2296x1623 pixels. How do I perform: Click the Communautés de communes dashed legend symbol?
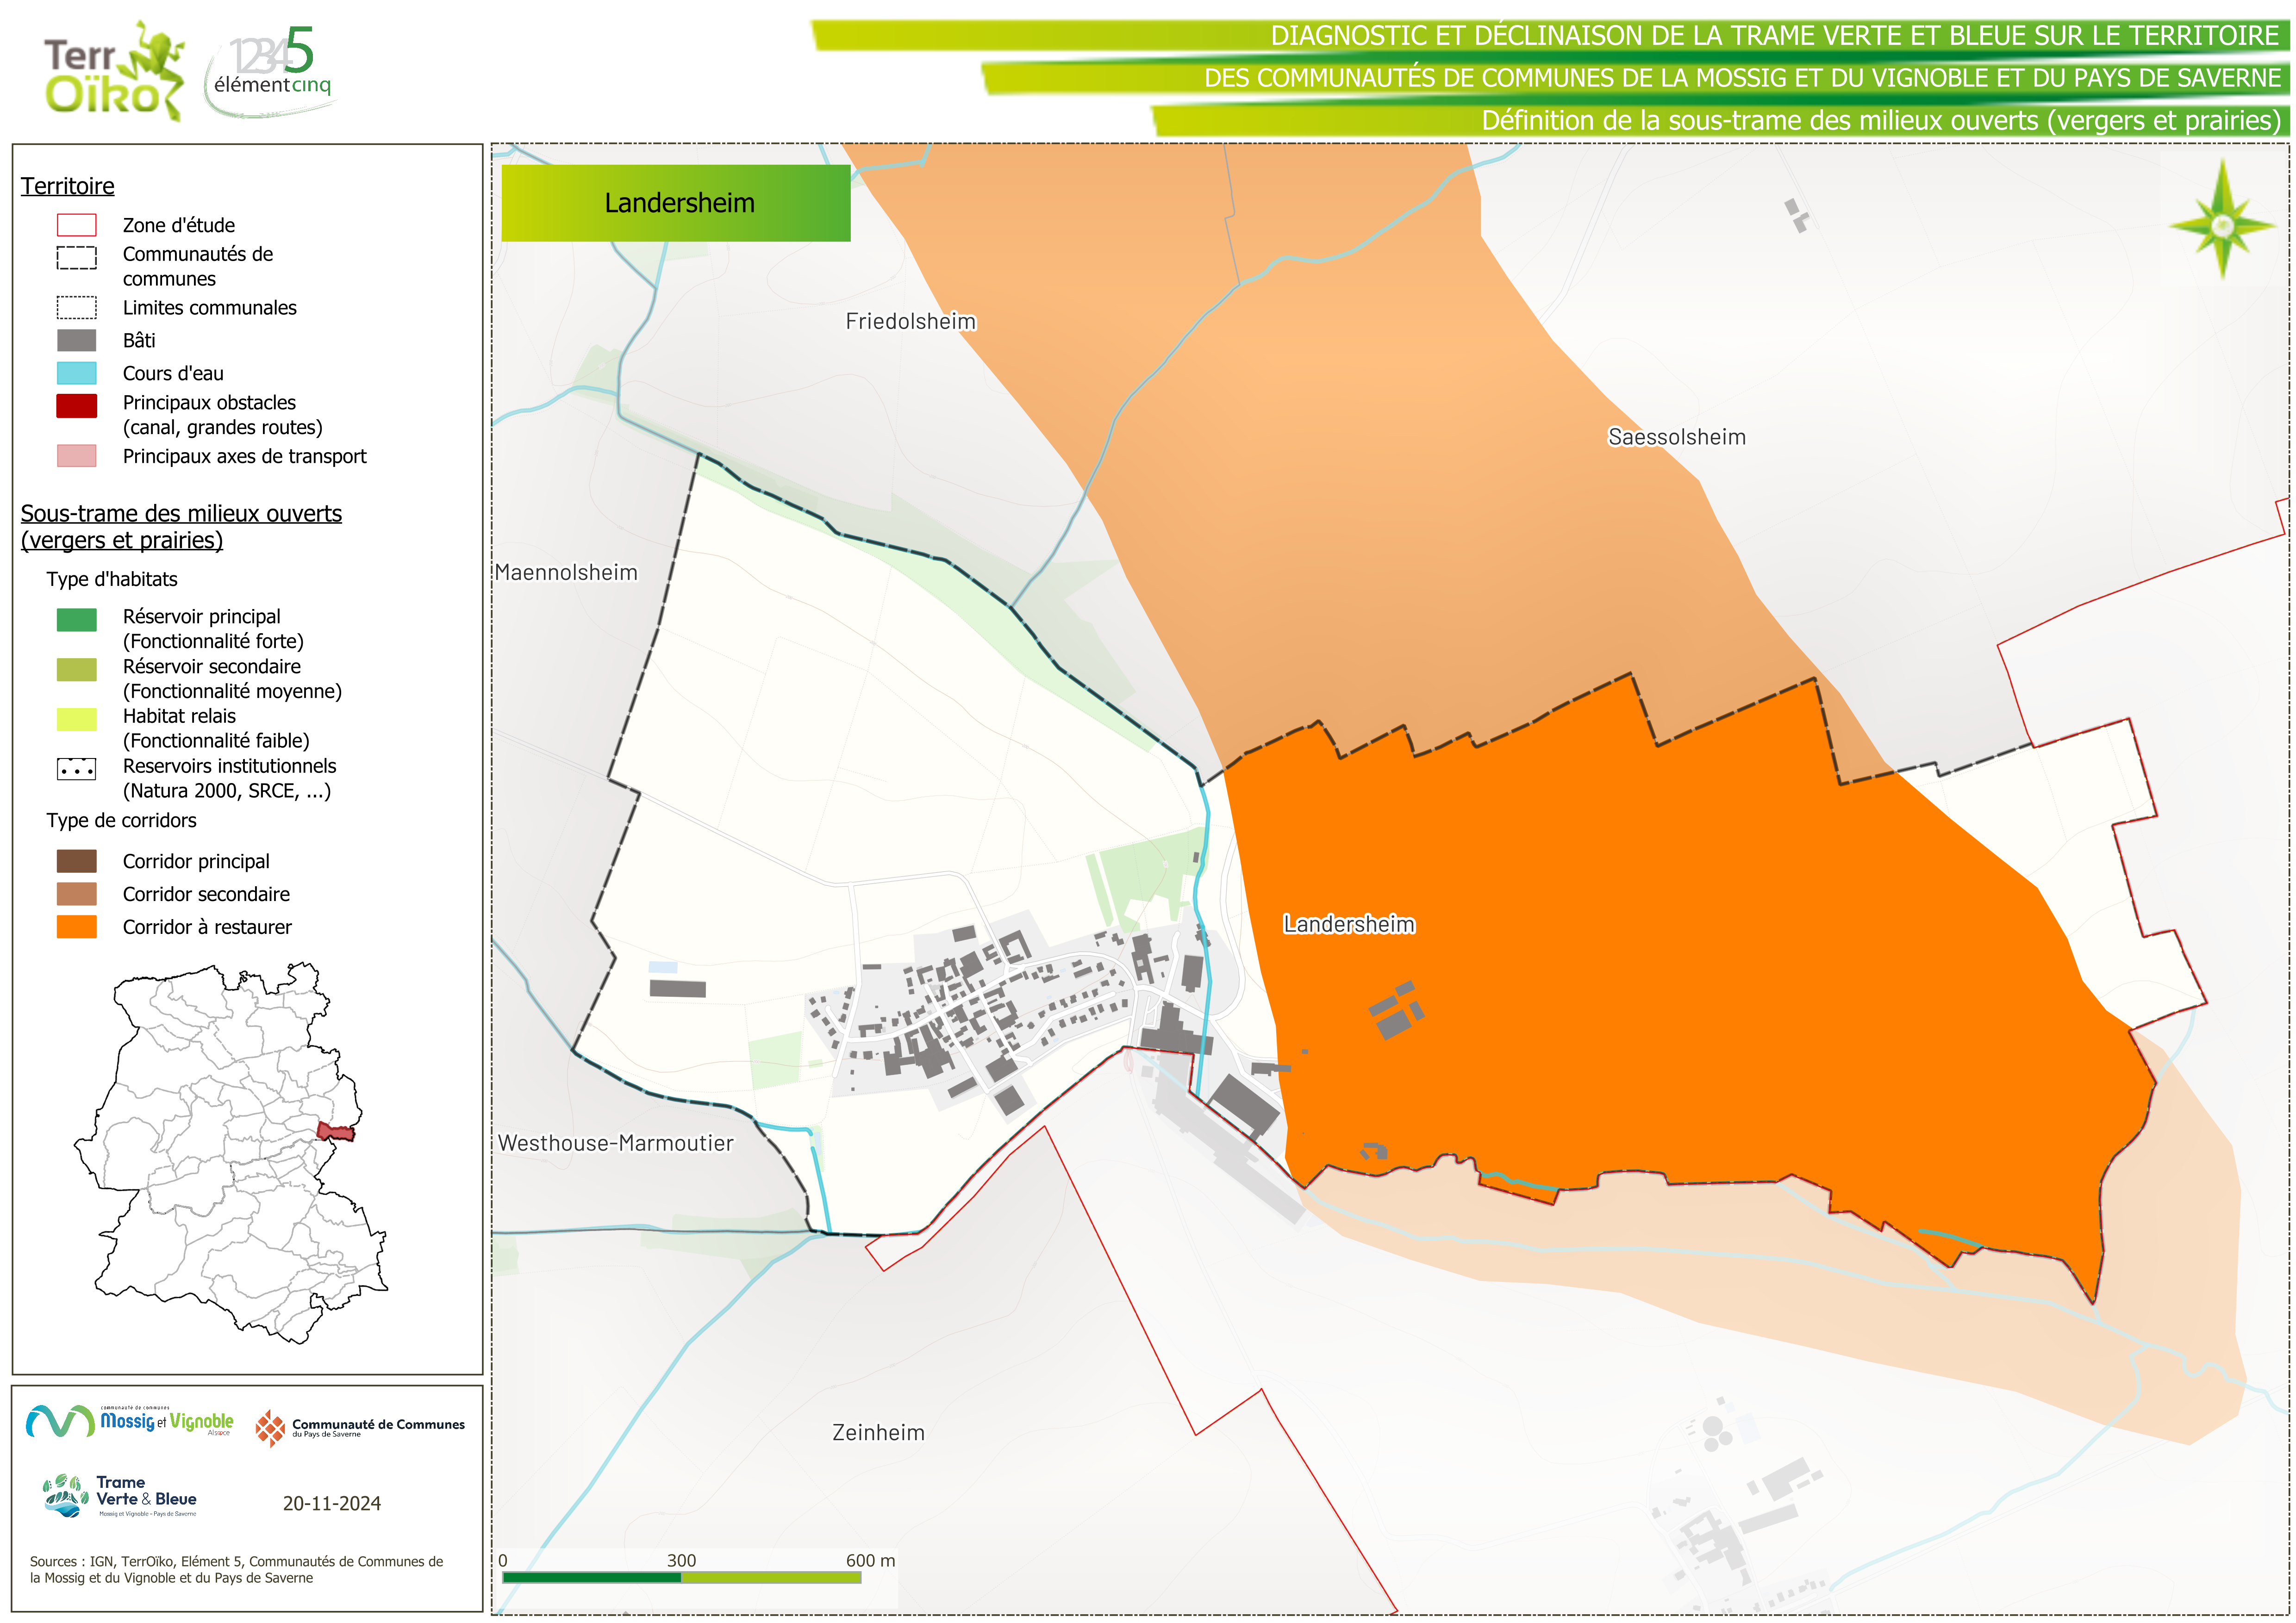pos(77,258)
